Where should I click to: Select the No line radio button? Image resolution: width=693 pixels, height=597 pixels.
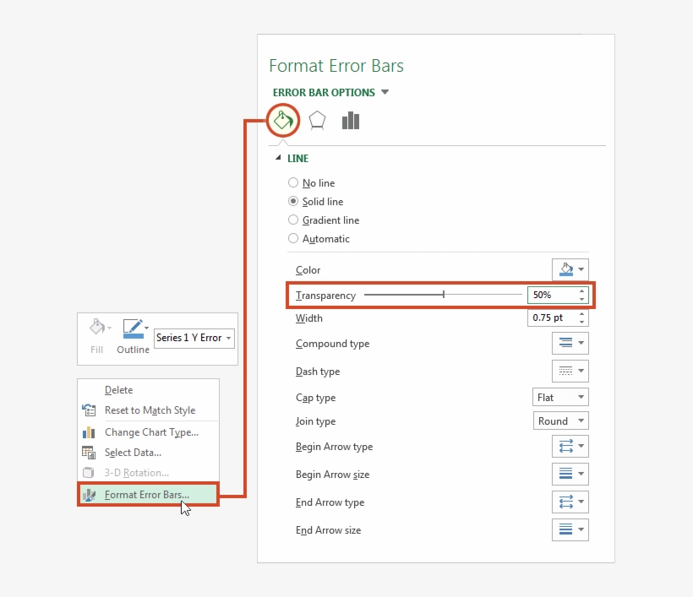point(293,182)
